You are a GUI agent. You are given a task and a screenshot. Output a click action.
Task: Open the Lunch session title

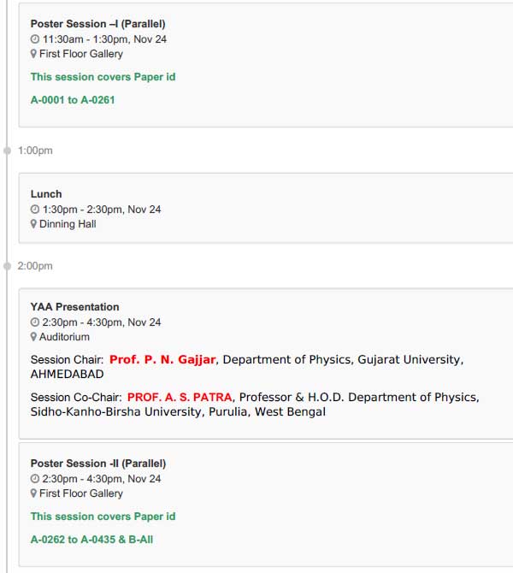click(x=46, y=194)
